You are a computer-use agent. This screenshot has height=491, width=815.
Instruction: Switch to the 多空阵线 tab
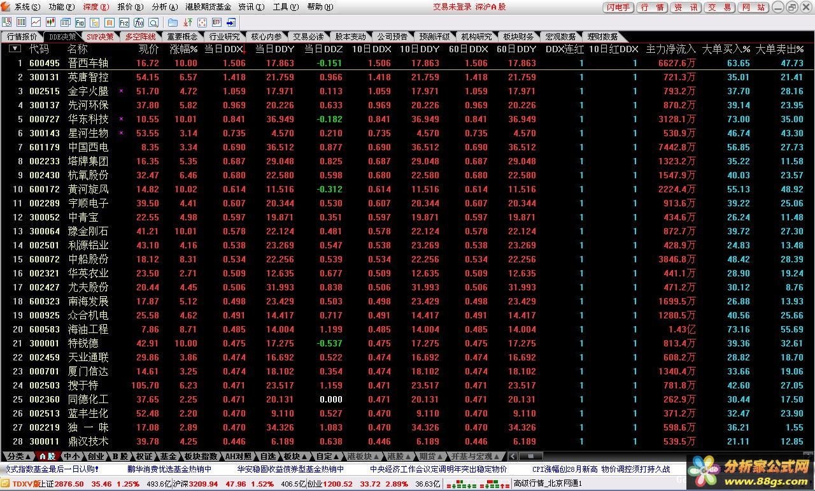pos(139,36)
